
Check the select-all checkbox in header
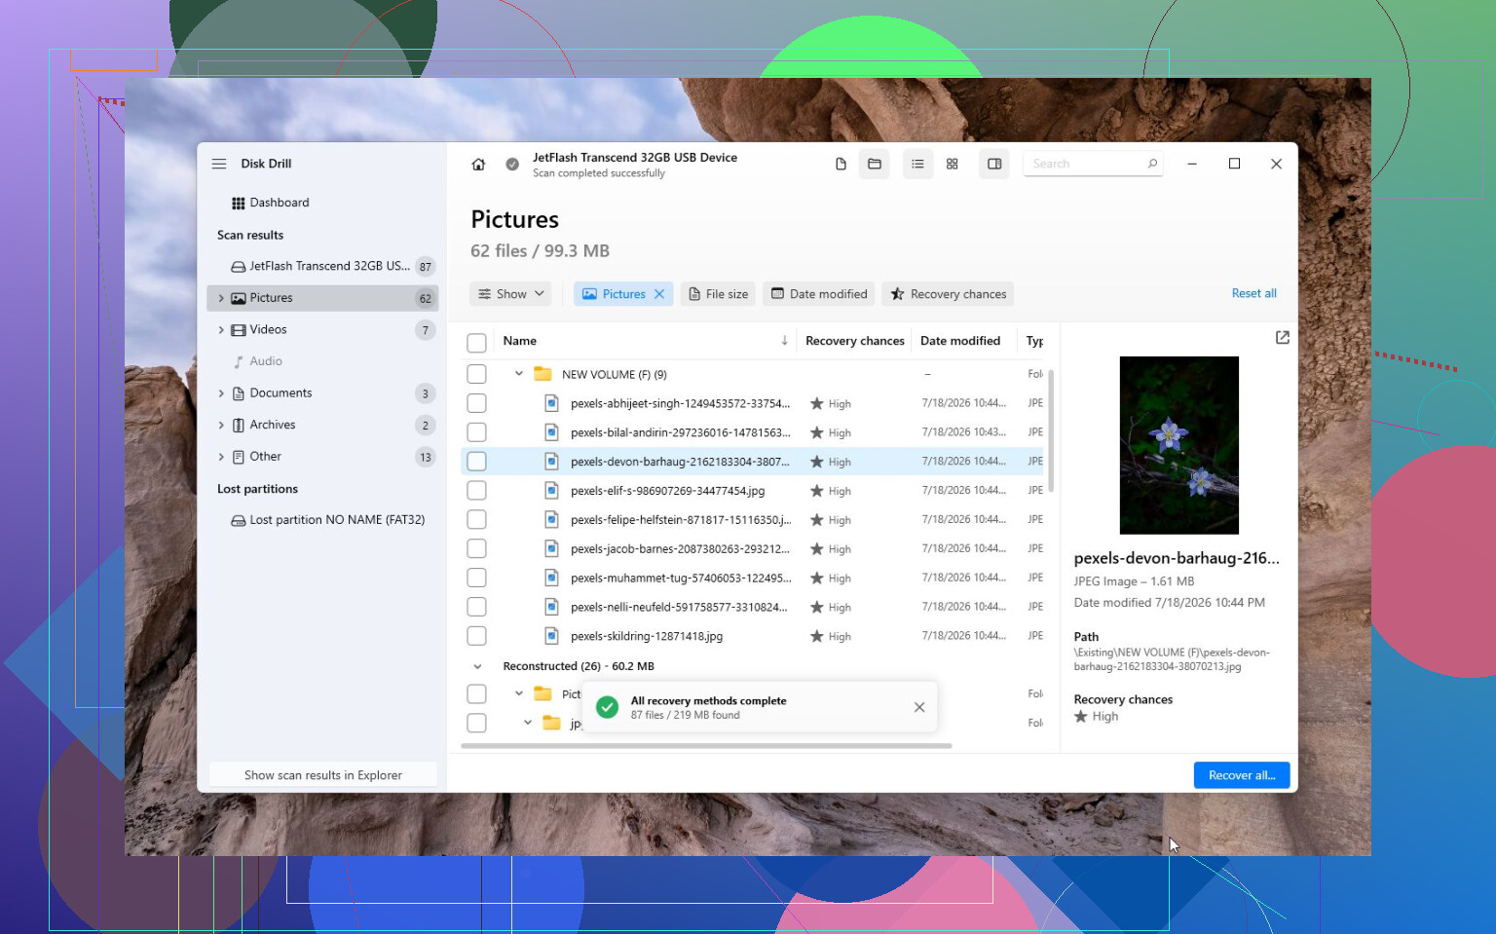pyautogui.click(x=476, y=342)
